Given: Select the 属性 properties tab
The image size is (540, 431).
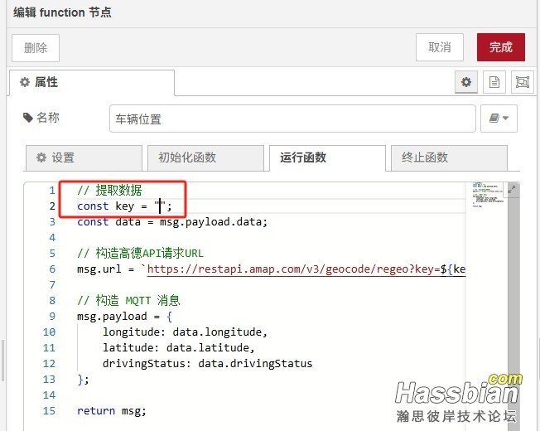Looking at the screenshot, I should pos(92,83).
